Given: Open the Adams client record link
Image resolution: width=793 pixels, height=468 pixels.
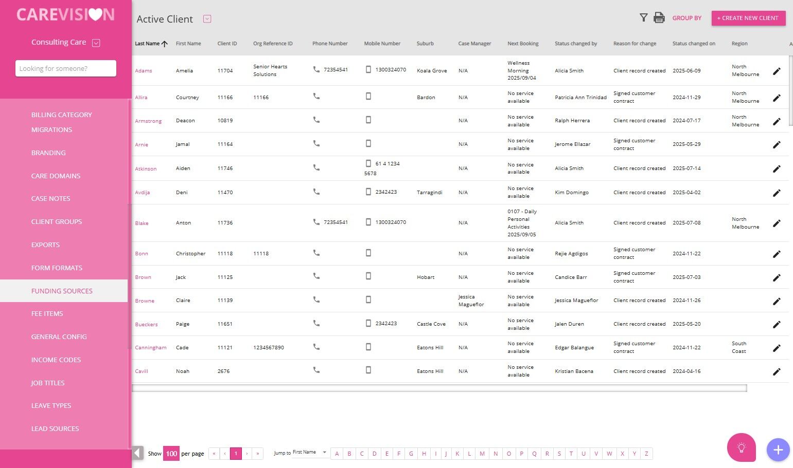Looking at the screenshot, I should click(x=144, y=71).
